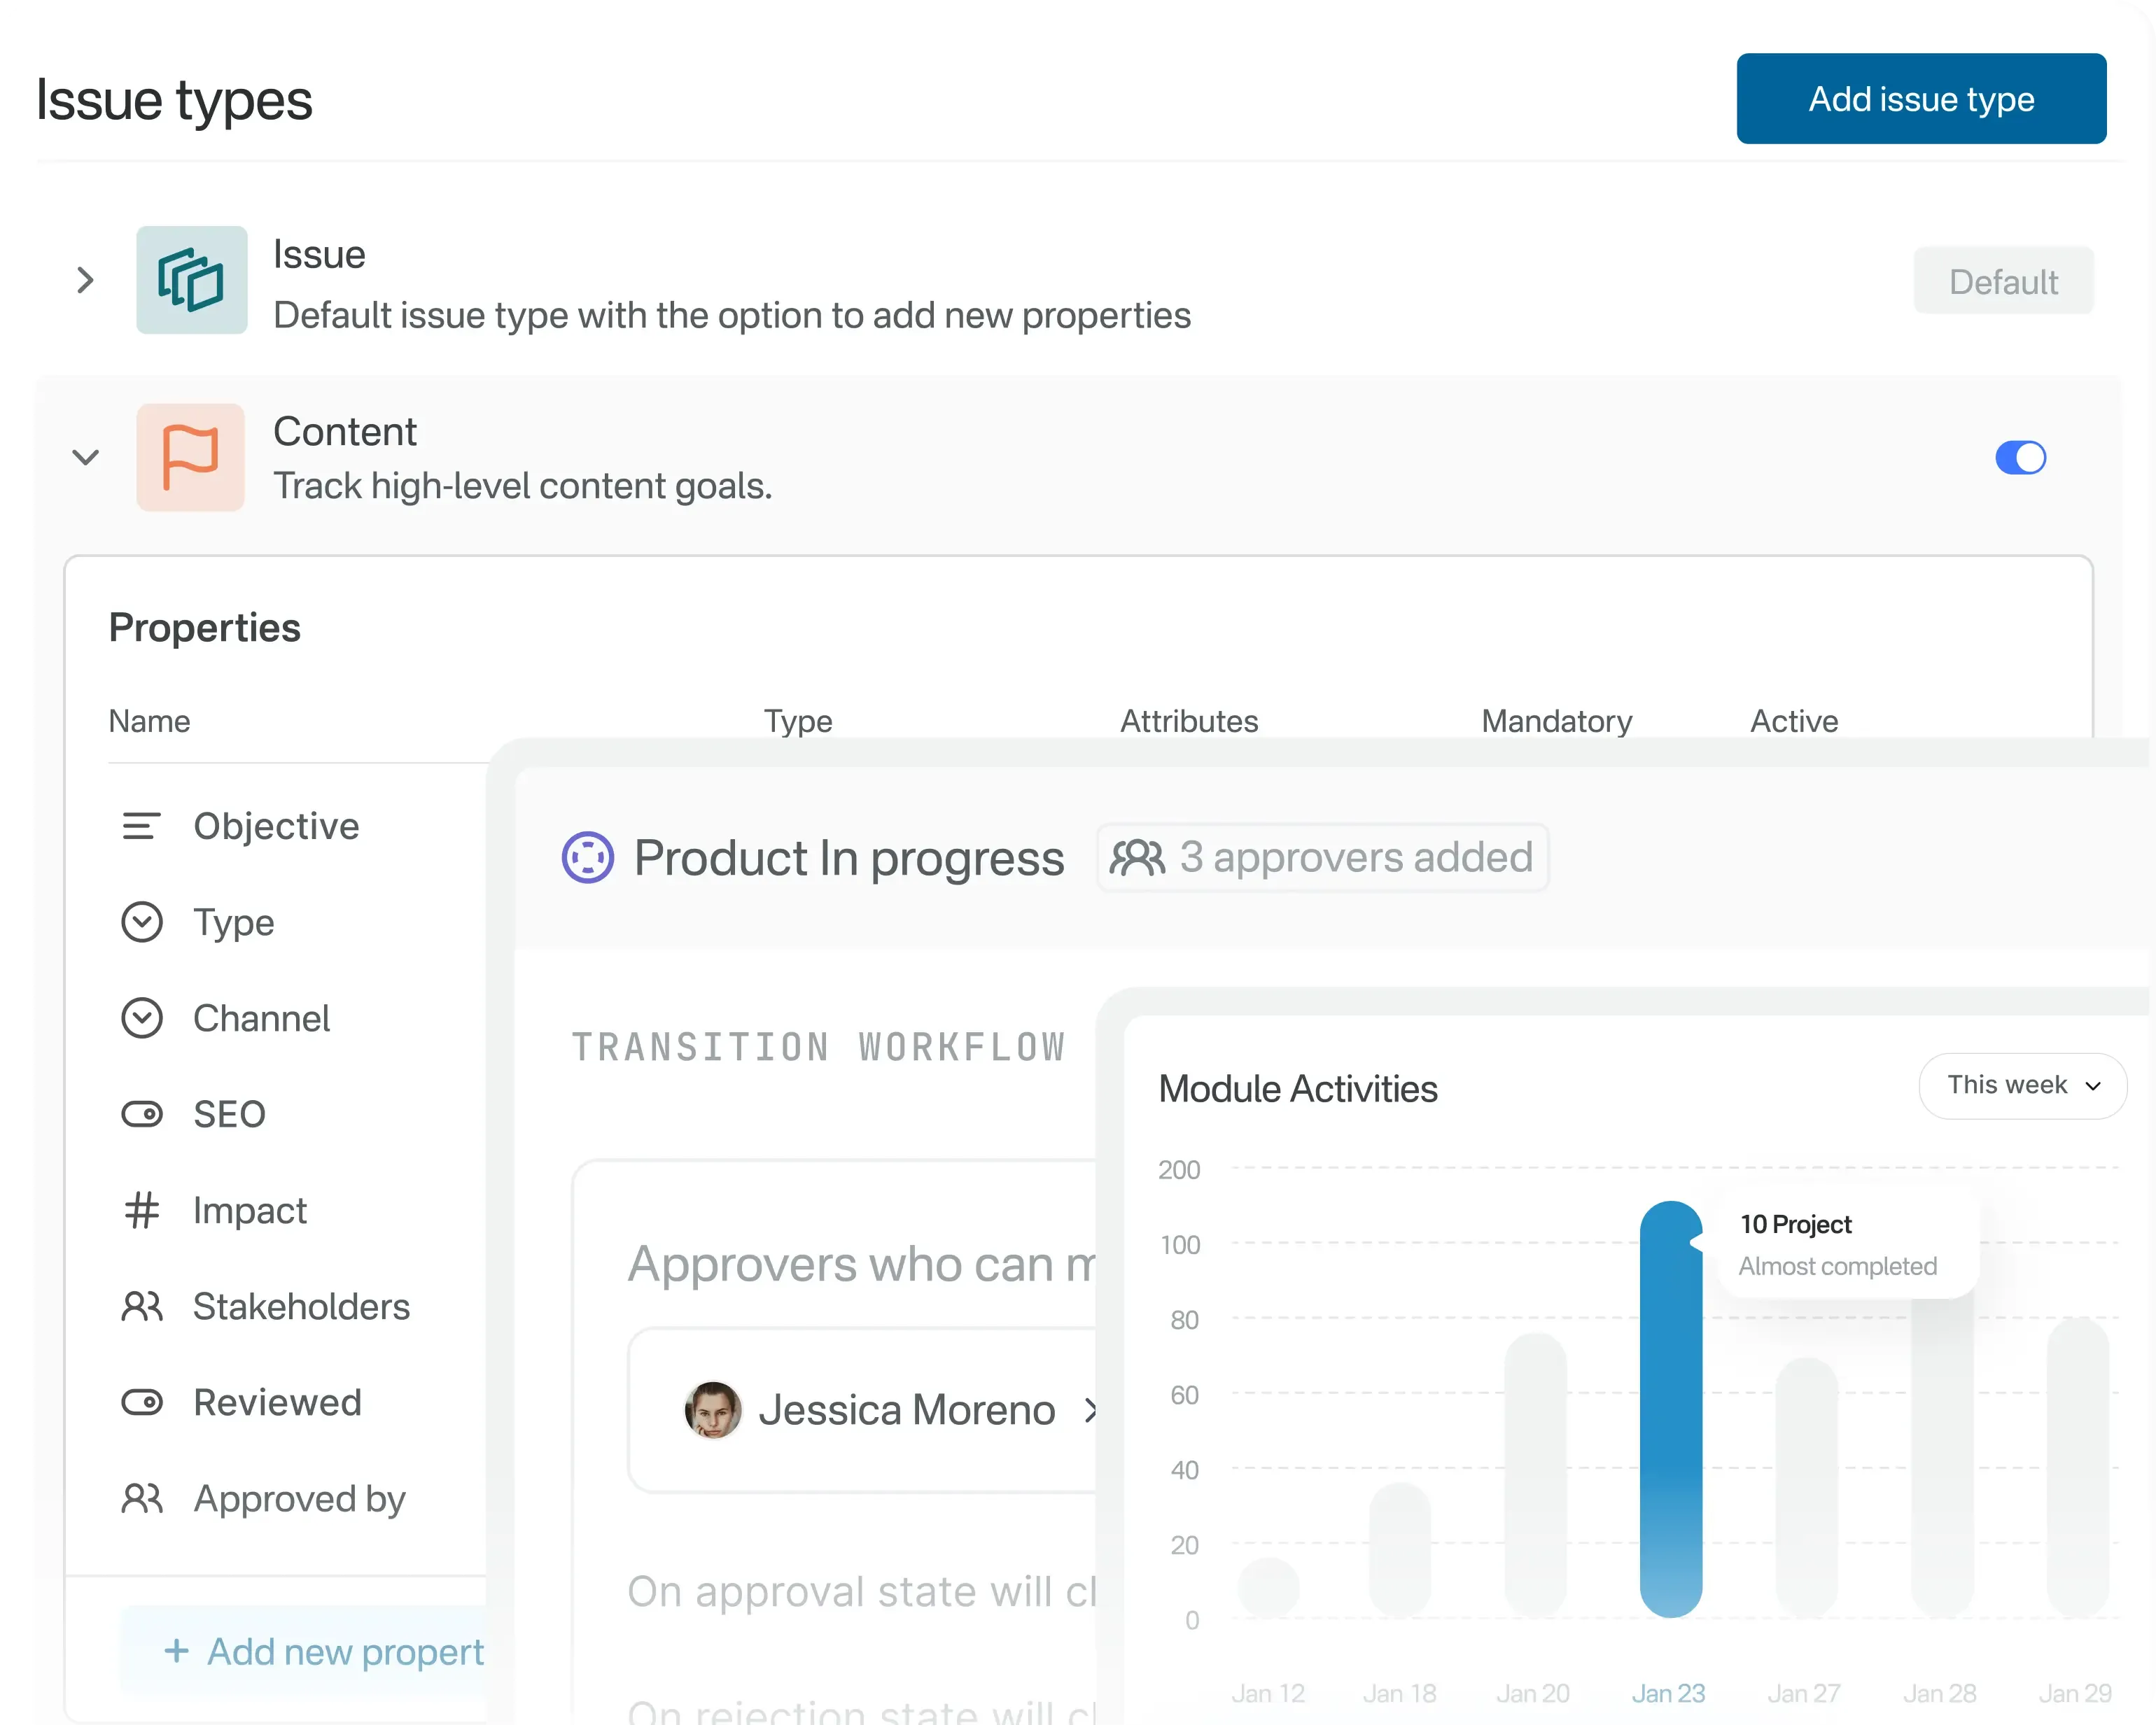Expand the Issue type row chevron
Screen dimensions: 2156x1725
coord(86,280)
